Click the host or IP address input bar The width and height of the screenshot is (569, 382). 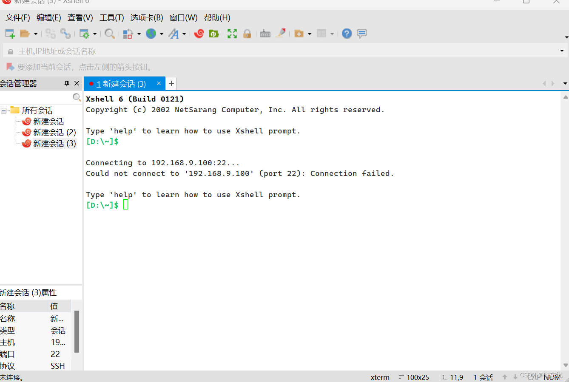(281, 51)
